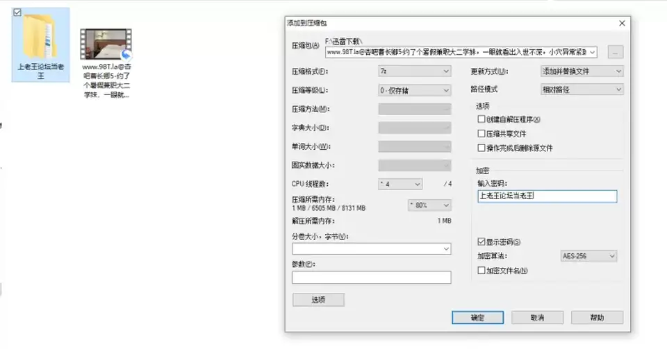Screen dimensions: 667x349
Task: Click into the 输入密码 password field
Action: (x=547, y=196)
